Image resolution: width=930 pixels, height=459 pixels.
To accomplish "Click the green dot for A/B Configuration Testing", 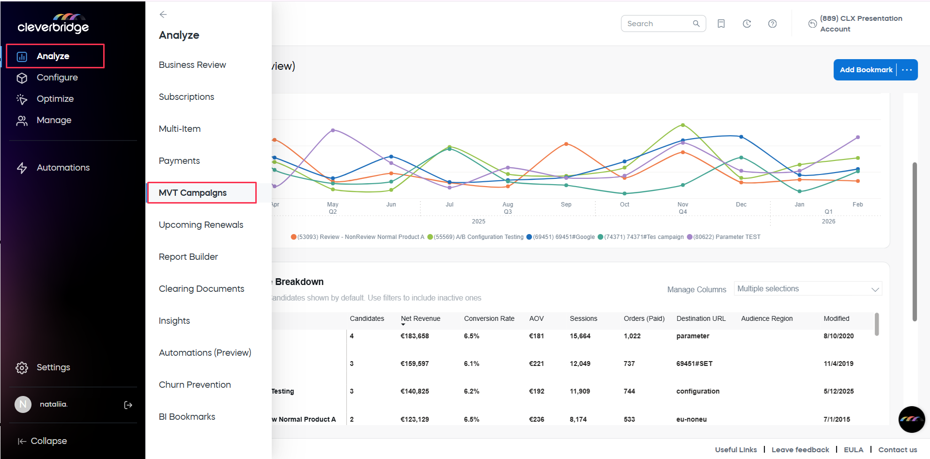I will (x=430, y=237).
